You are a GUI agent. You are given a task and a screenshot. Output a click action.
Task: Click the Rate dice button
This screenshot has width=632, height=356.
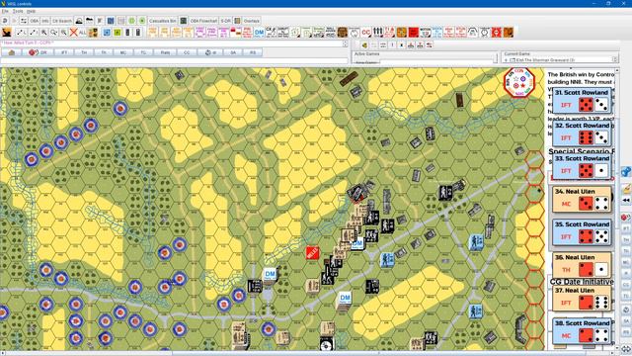tap(165, 52)
